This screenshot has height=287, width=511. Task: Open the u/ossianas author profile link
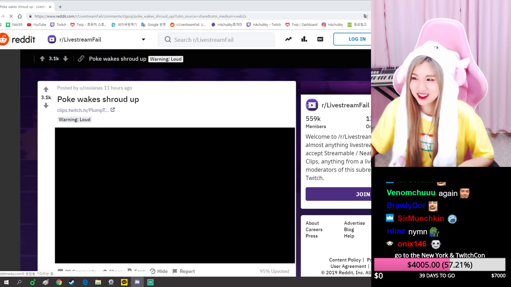pyautogui.click(x=91, y=88)
